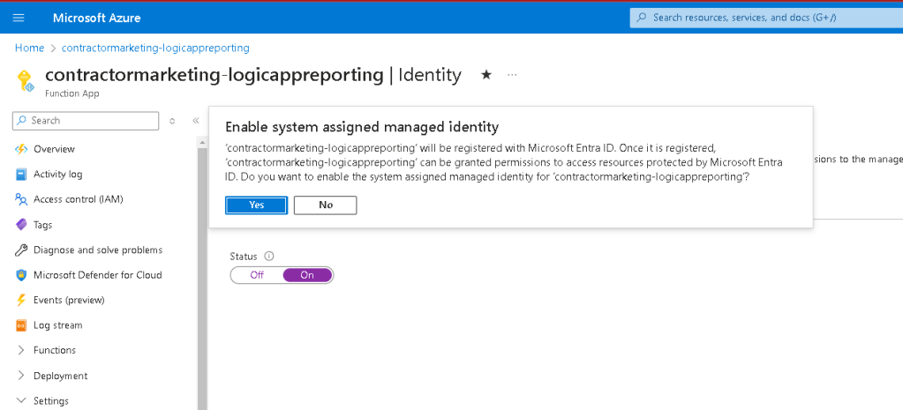Focus the global search resources box
The width and height of the screenshot is (903, 410).
tap(766, 18)
